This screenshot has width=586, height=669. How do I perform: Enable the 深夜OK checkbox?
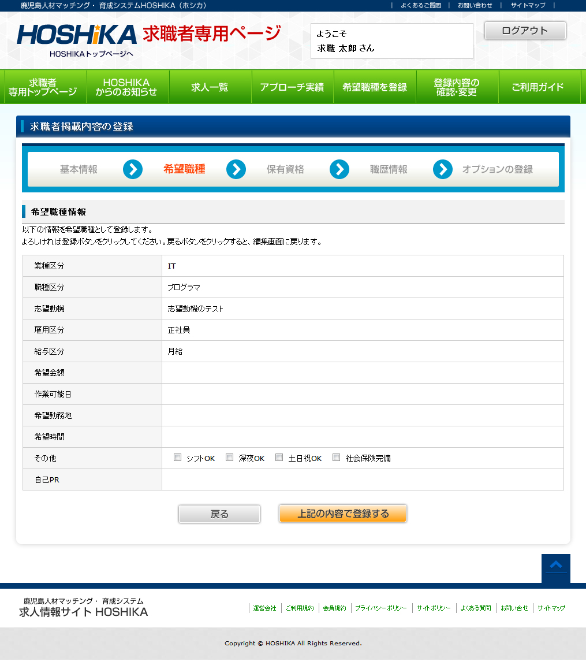pyautogui.click(x=229, y=458)
